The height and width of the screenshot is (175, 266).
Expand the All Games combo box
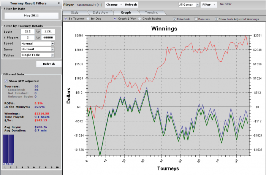click(197, 5)
